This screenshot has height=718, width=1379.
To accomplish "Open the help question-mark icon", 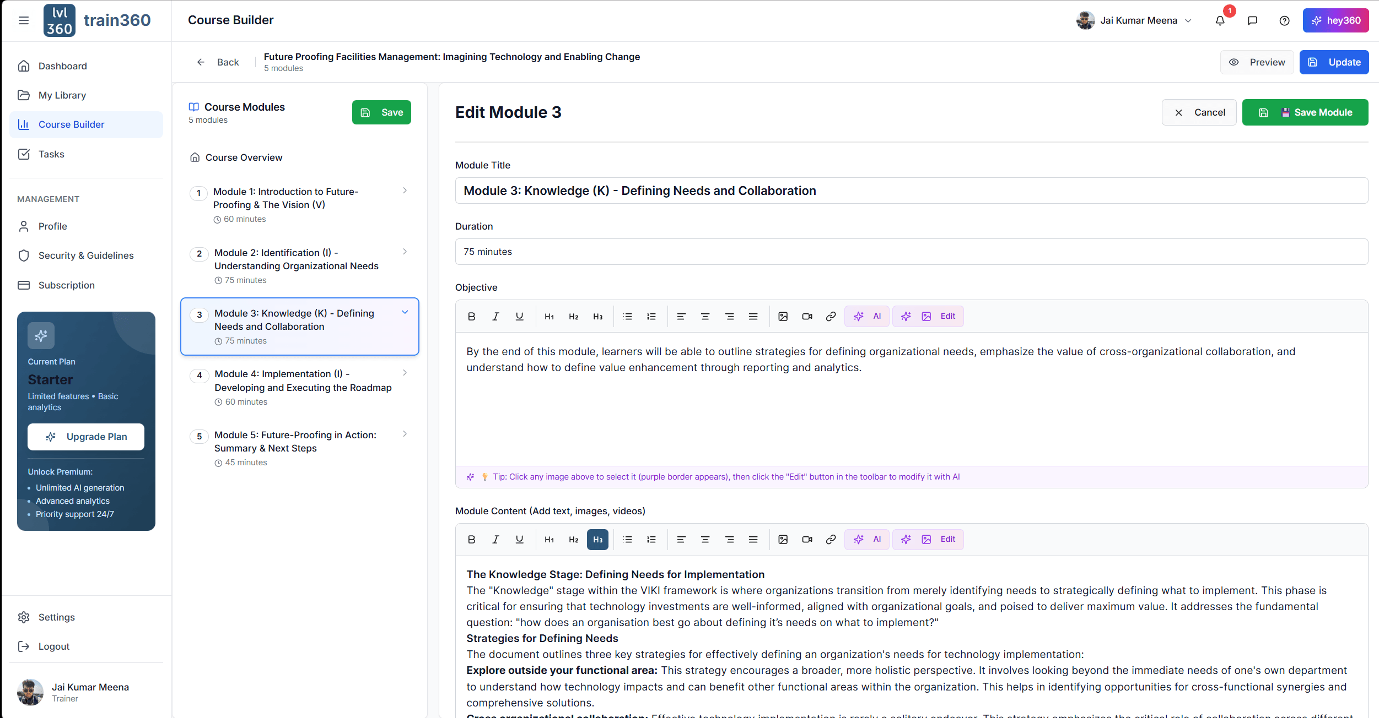I will pyautogui.click(x=1284, y=20).
